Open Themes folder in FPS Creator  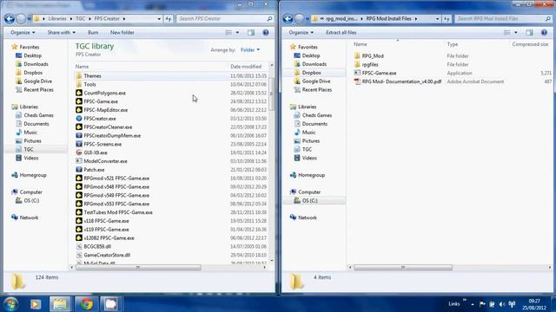pos(92,75)
